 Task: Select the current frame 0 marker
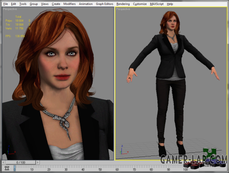click(15, 168)
